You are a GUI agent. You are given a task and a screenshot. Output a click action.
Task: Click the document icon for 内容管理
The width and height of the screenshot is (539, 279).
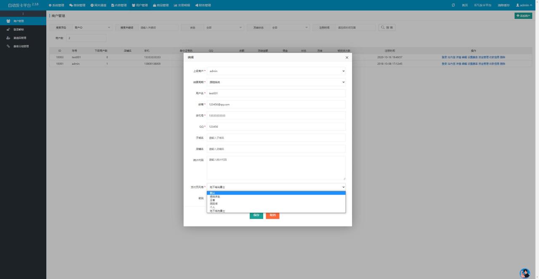[x=112, y=5]
